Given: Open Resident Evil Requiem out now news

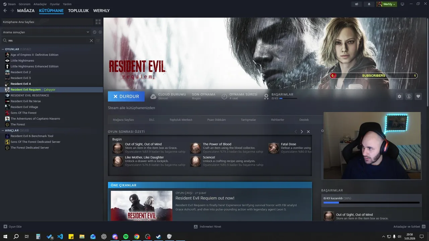Looking at the screenshot, I should 205,198.
